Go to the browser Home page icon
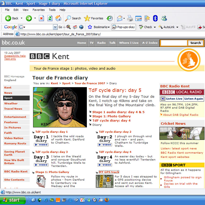Screen dimensions: 205x205 tap(58, 18)
